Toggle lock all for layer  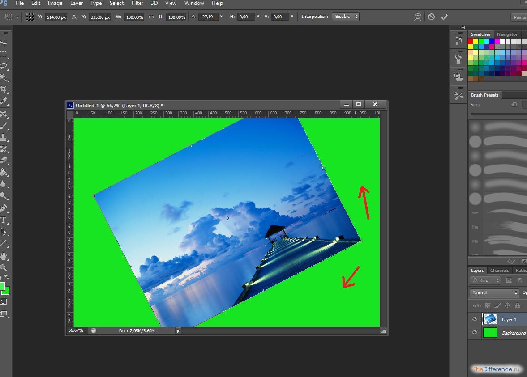(518, 305)
